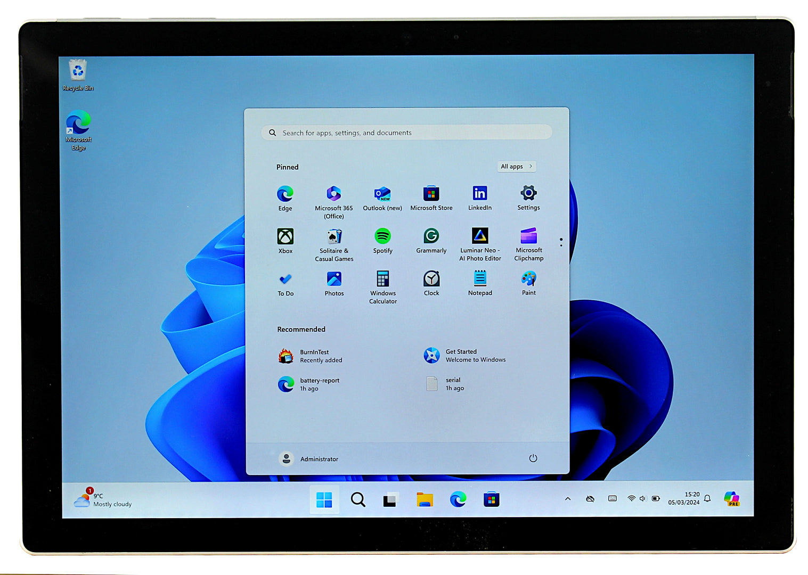808x575 pixels.
Task: Launch Windows Calculator
Action: (x=382, y=280)
